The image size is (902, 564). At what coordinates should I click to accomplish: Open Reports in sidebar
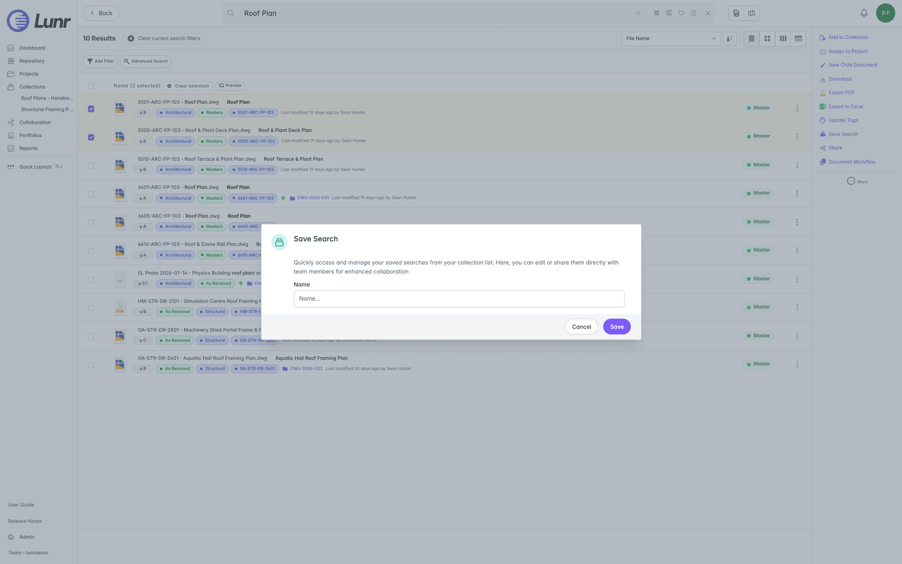point(28,148)
